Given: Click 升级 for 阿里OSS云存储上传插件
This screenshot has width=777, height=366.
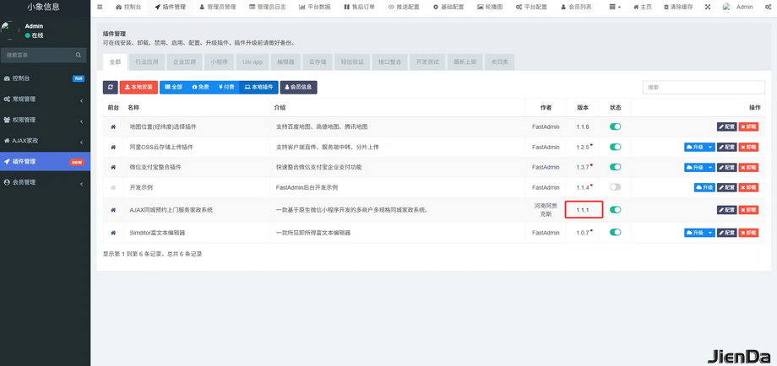Looking at the screenshot, I should [696, 148].
